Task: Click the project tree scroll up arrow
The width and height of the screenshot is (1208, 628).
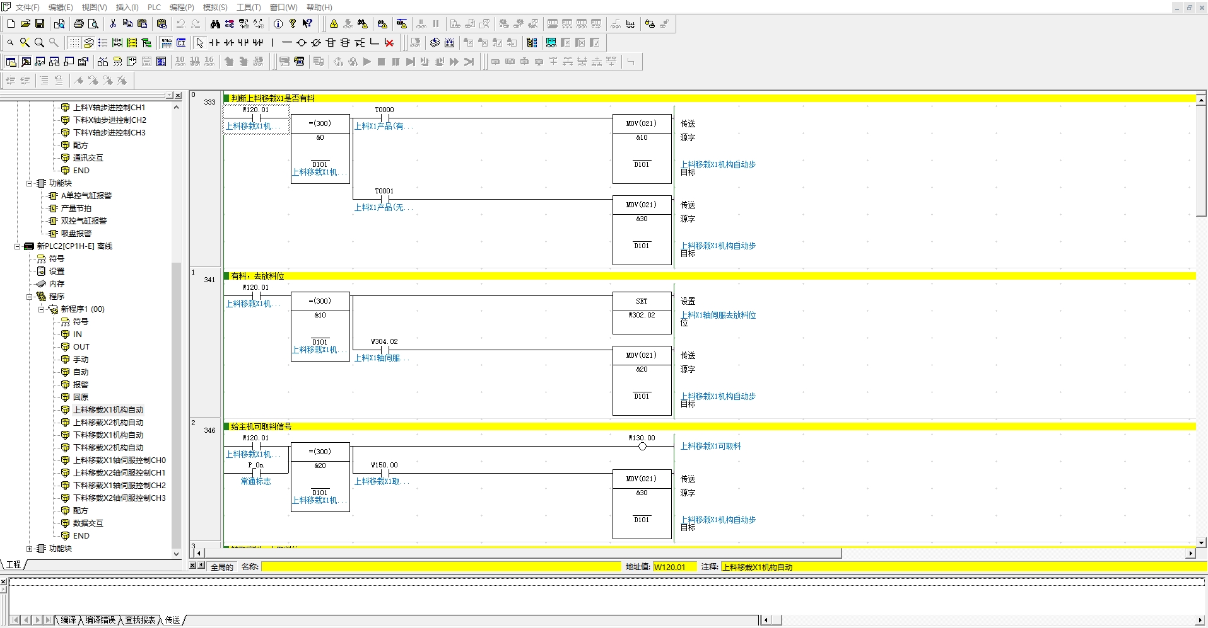Action: click(177, 107)
